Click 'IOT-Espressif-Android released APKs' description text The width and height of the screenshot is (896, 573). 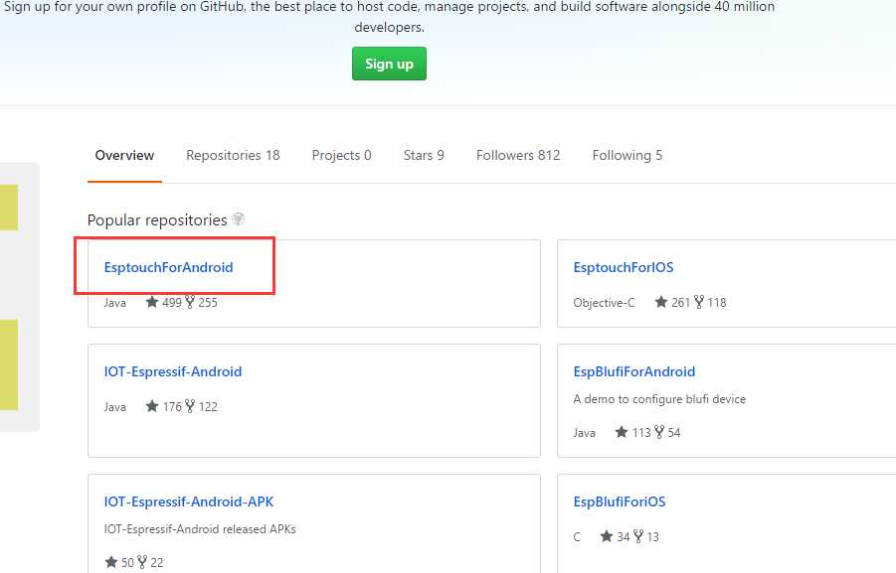point(200,529)
